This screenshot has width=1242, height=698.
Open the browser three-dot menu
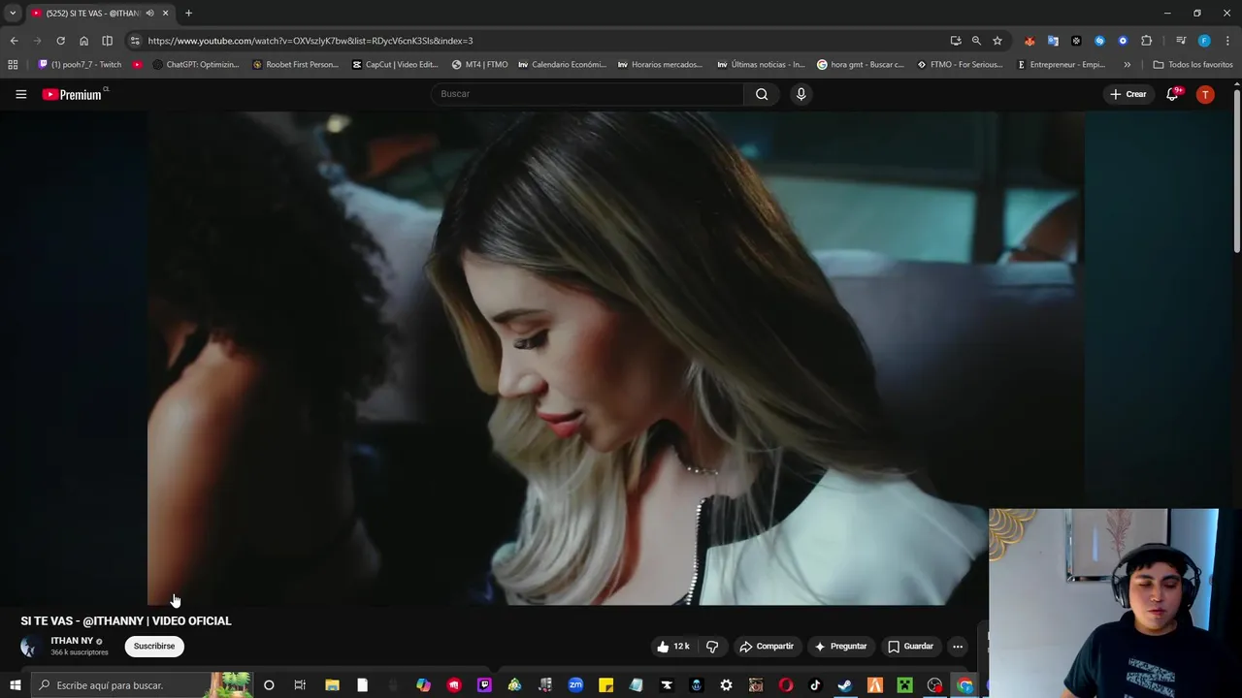coord(1227,41)
